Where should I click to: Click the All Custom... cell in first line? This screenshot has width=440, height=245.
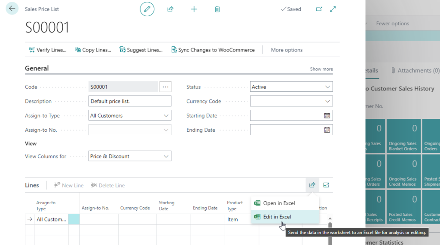[52, 219]
